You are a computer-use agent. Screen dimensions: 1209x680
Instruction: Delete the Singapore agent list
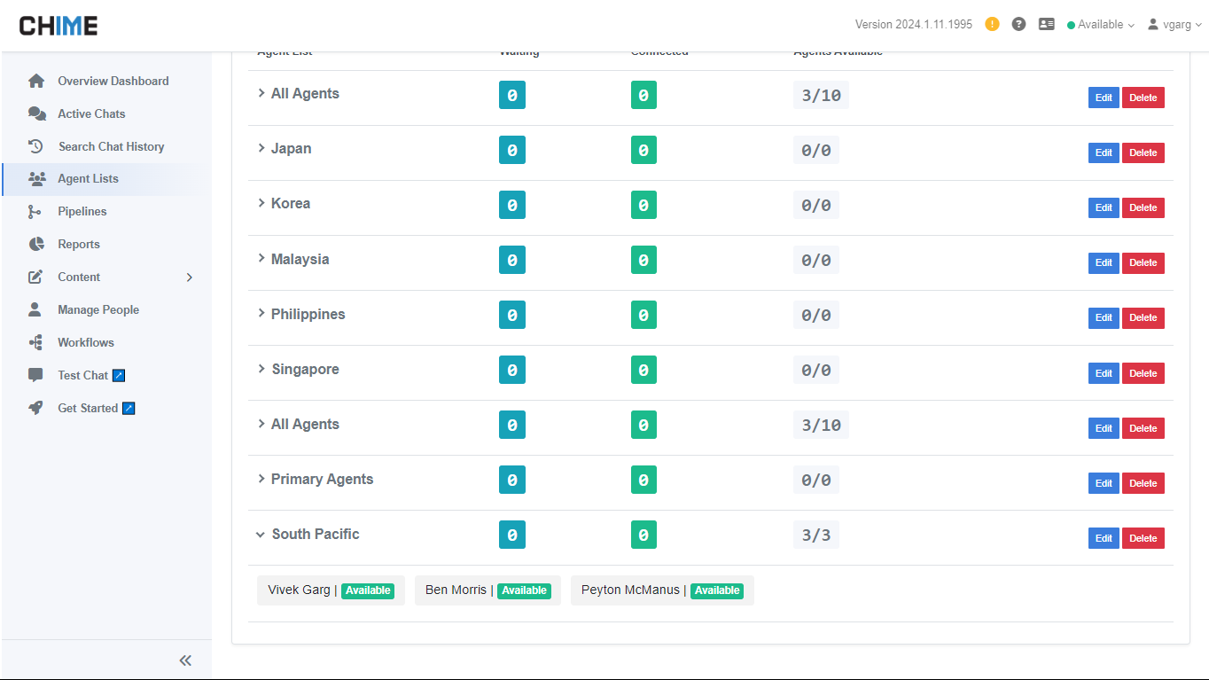pos(1143,373)
